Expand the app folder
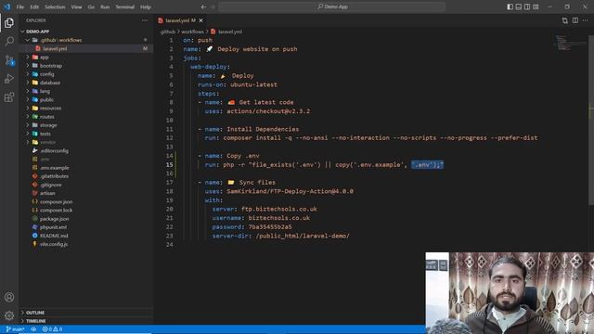This screenshot has width=594, height=334. click(x=85, y=58)
